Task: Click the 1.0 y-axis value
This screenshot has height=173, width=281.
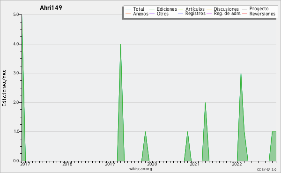Action: point(16,131)
